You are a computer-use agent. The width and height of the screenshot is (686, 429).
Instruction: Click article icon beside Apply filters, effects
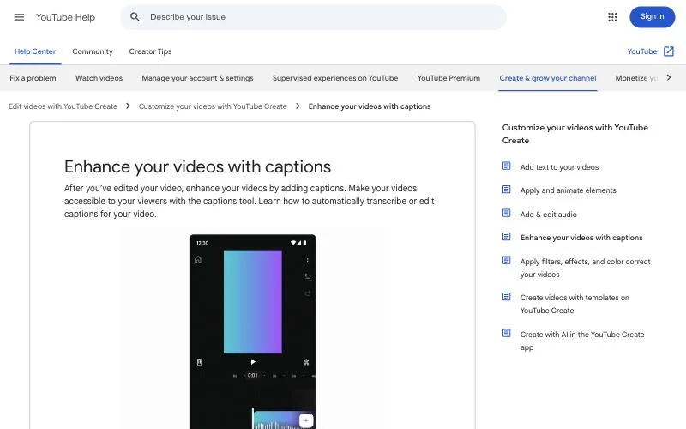[x=506, y=261]
